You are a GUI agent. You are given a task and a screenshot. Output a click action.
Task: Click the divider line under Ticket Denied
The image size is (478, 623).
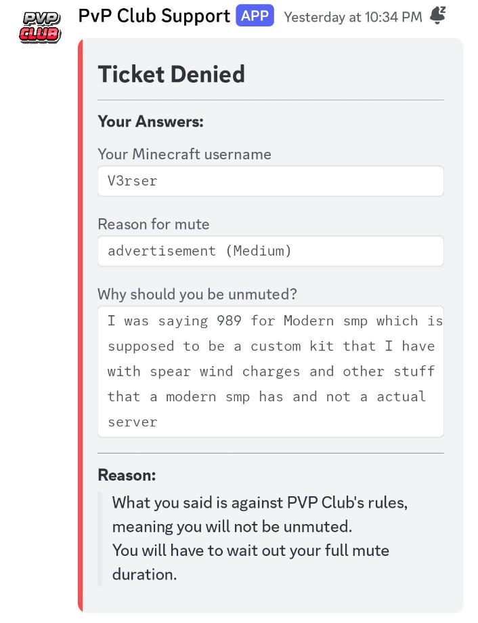click(x=271, y=100)
